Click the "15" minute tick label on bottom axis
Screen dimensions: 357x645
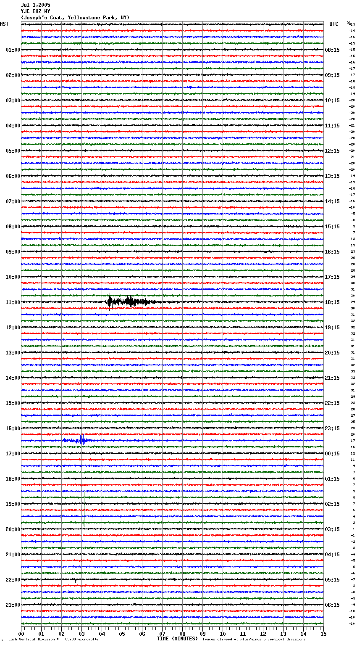tap(323, 634)
